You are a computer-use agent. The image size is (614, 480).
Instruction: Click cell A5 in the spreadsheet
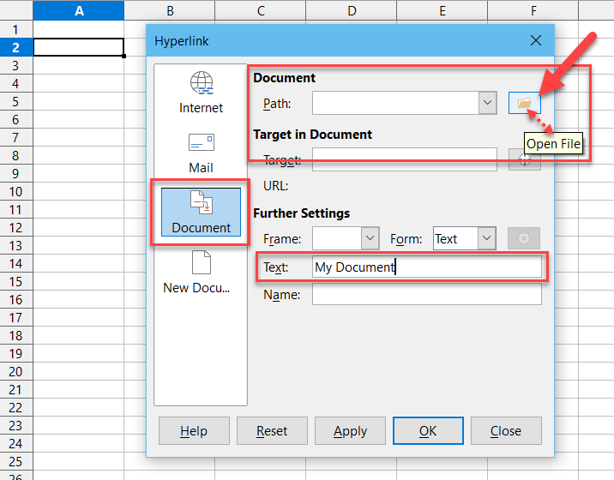coord(79,101)
